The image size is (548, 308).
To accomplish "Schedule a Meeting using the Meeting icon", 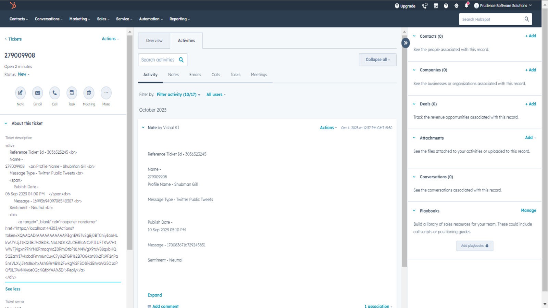I will 89,93.
